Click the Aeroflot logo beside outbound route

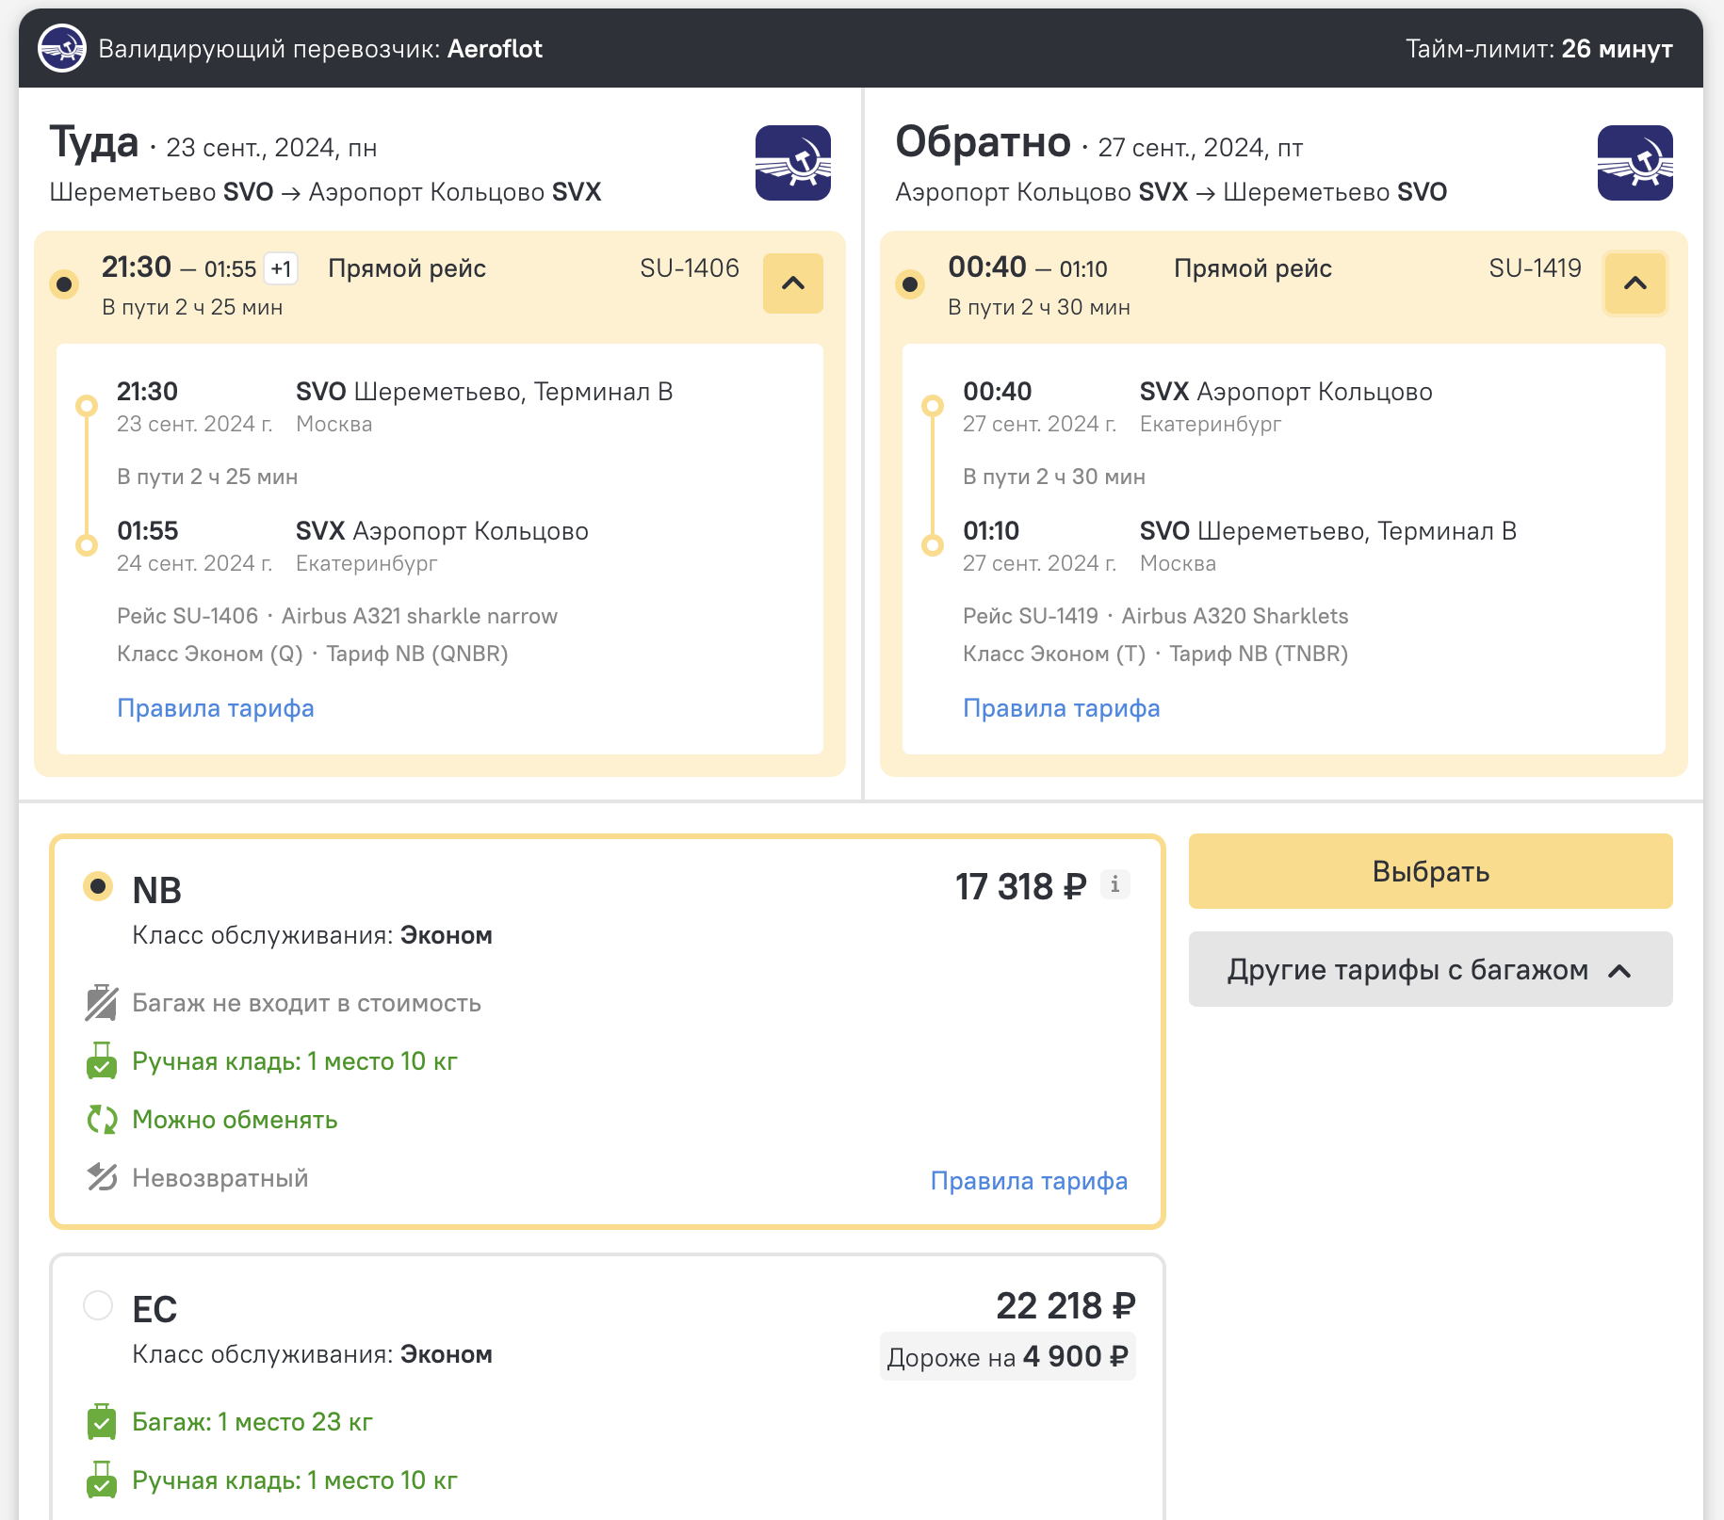pos(792,163)
